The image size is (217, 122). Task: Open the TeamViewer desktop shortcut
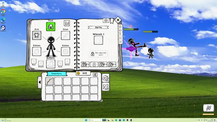[x=3, y=28]
